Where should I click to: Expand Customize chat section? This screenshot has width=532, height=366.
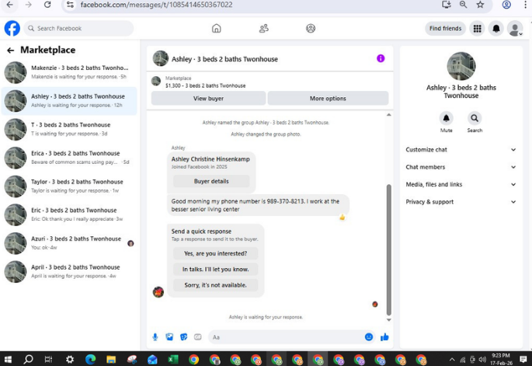[461, 150]
